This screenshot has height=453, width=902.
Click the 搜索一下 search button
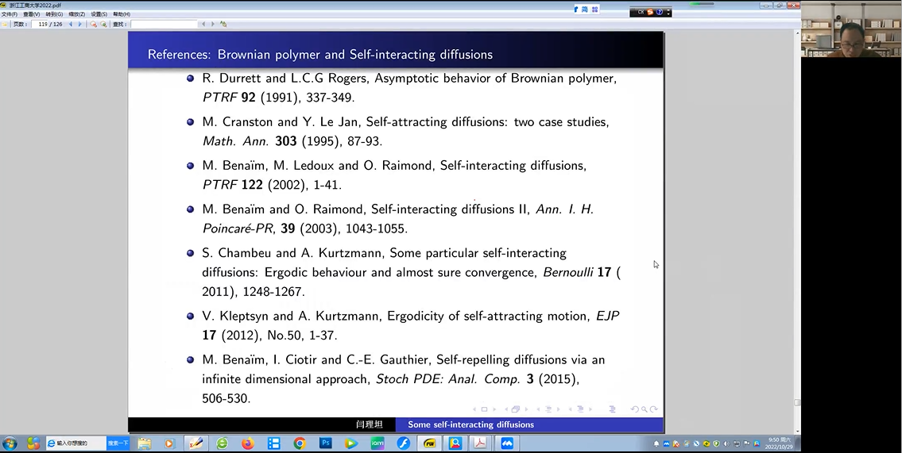coord(118,443)
